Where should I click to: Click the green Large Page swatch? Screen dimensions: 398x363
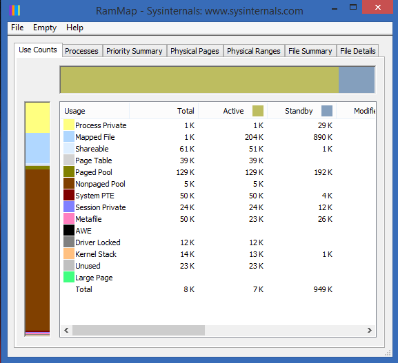coord(69,277)
